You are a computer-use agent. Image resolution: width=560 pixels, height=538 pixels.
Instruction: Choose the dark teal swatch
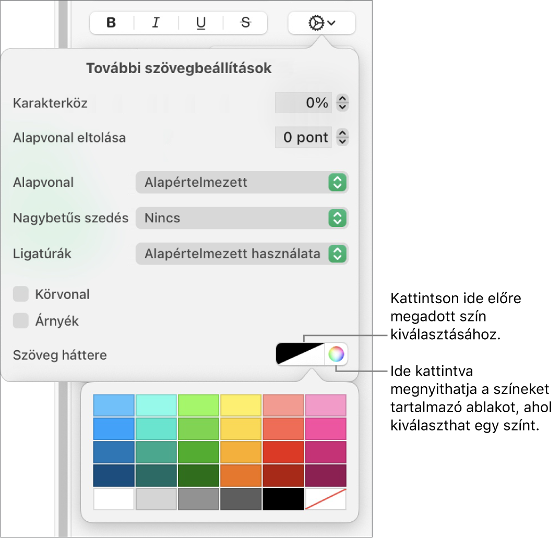pos(156,475)
